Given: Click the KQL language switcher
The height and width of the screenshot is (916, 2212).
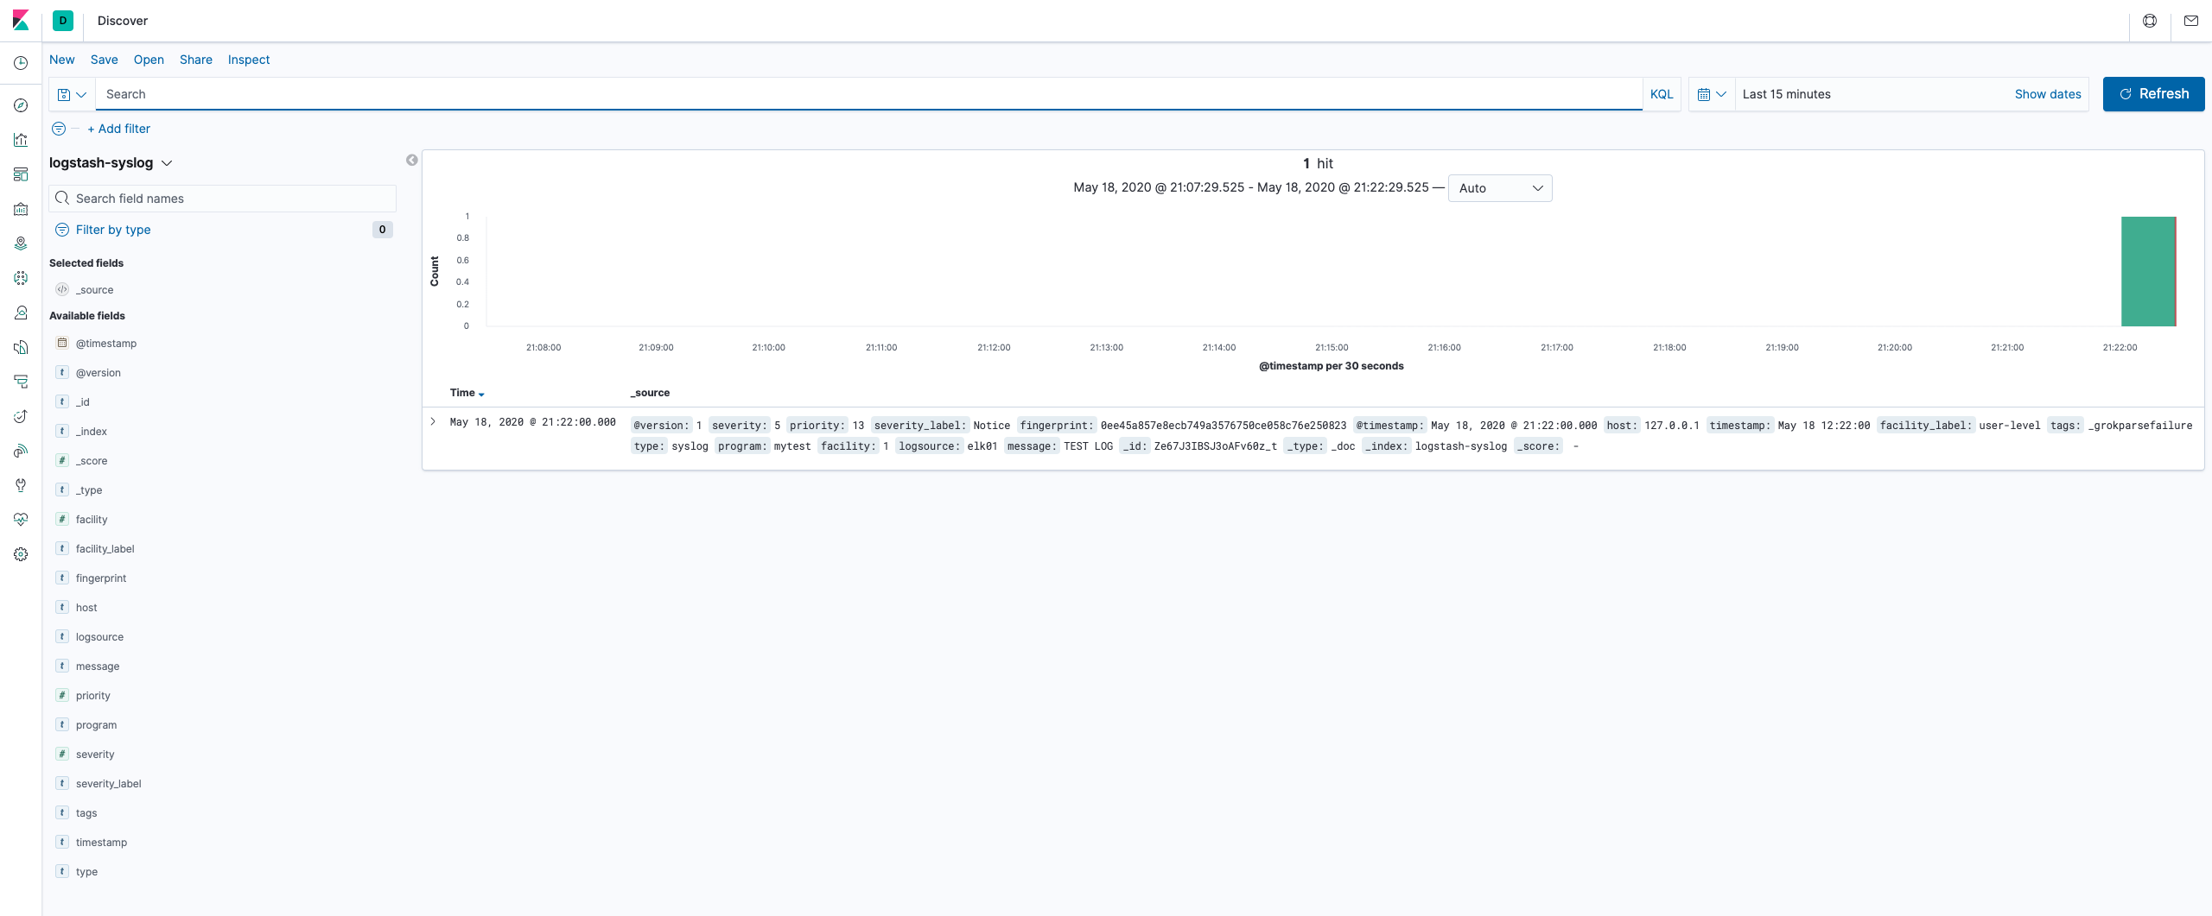Looking at the screenshot, I should coord(1662,94).
